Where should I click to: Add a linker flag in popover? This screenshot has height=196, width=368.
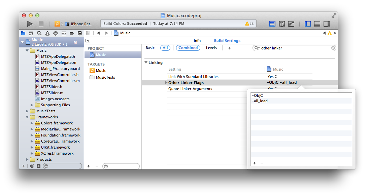click(x=255, y=163)
